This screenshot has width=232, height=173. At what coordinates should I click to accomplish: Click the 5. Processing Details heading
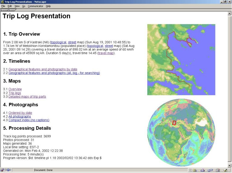27,128
